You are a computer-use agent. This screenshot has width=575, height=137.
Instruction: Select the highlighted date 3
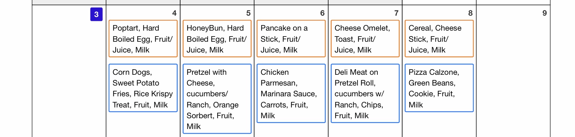pyautogui.click(x=96, y=14)
